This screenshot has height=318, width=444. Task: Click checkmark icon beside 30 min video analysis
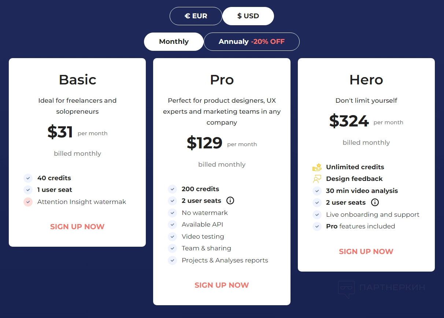pyautogui.click(x=317, y=191)
